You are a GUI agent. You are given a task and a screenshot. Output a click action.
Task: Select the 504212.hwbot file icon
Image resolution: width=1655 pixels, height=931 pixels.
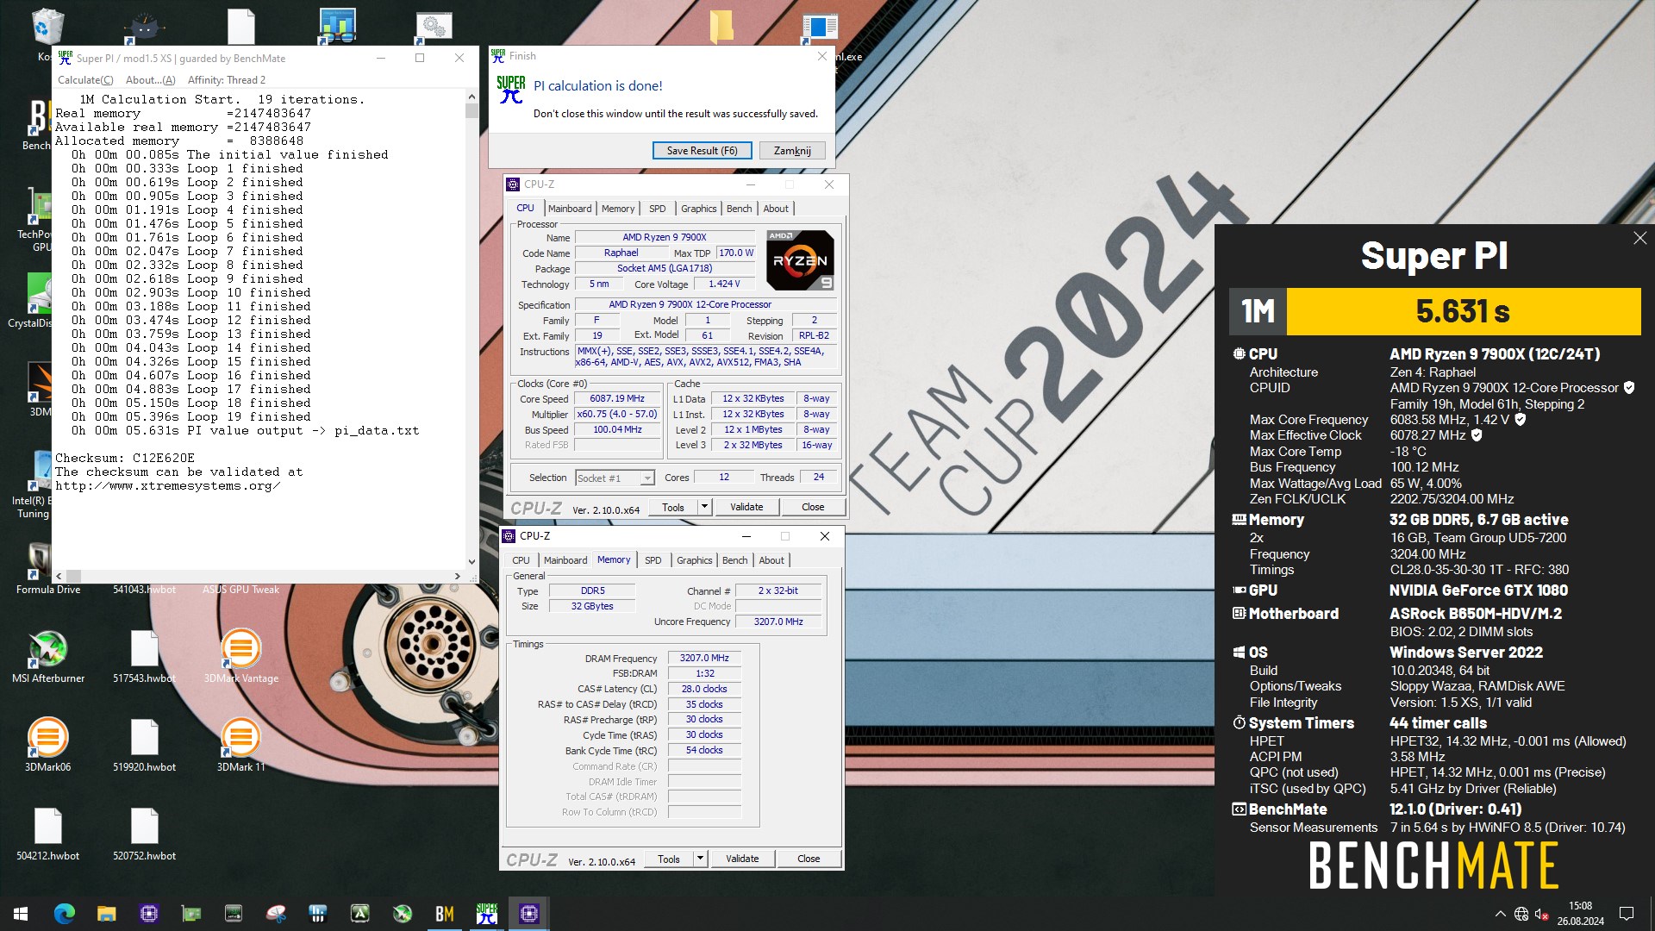pyautogui.click(x=48, y=834)
